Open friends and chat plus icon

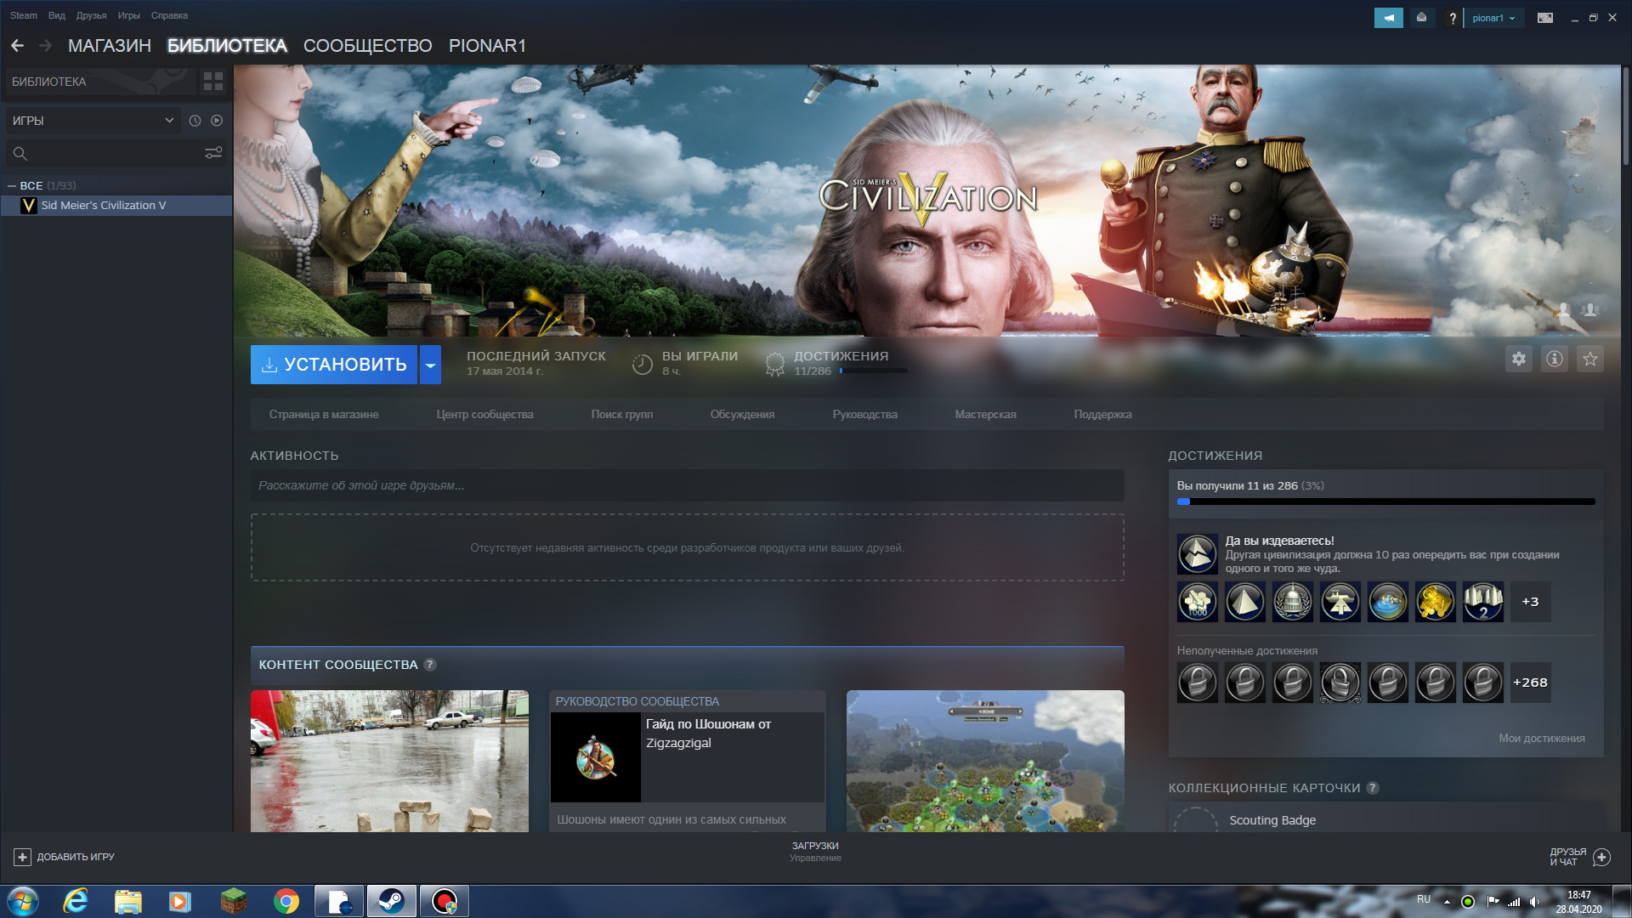(x=1601, y=857)
